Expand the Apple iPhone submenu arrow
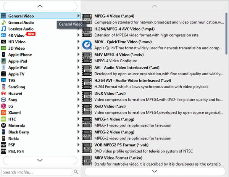 [78, 54]
